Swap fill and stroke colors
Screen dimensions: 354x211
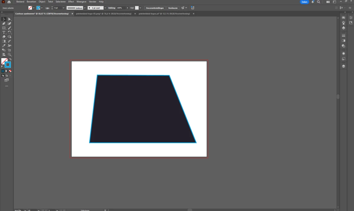tap(10, 59)
